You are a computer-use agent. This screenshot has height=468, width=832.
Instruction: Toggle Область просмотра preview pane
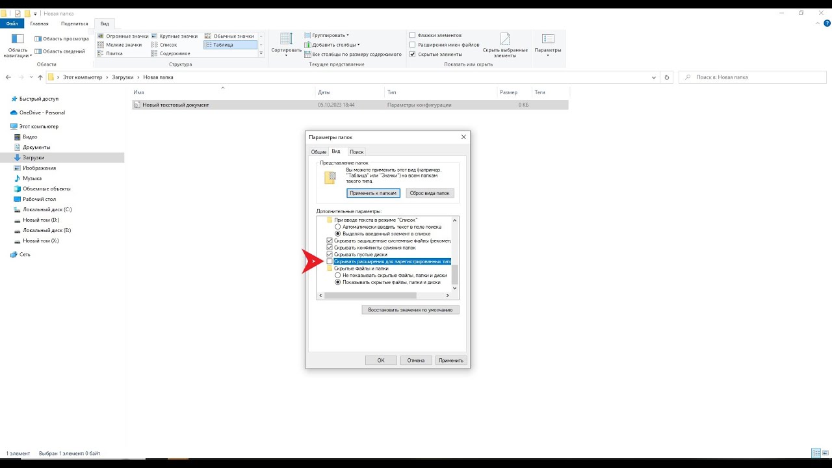[61, 38]
